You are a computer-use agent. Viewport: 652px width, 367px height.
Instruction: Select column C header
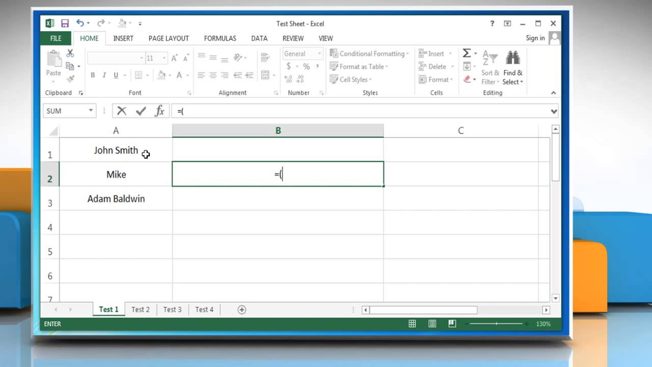[x=460, y=130]
